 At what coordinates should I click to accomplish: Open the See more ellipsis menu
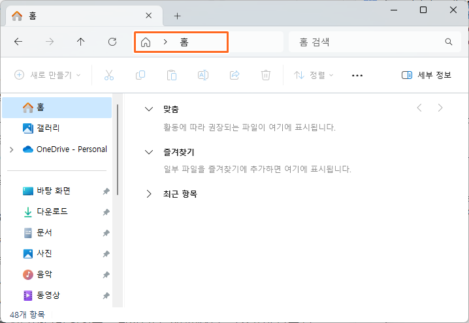(x=357, y=76)
